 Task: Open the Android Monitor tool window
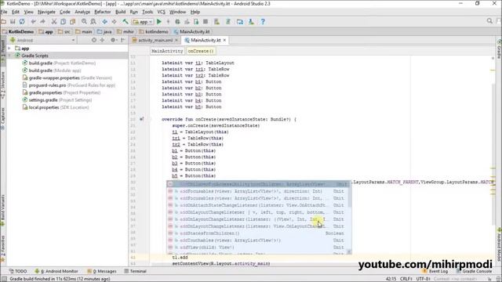pos(56,271)
